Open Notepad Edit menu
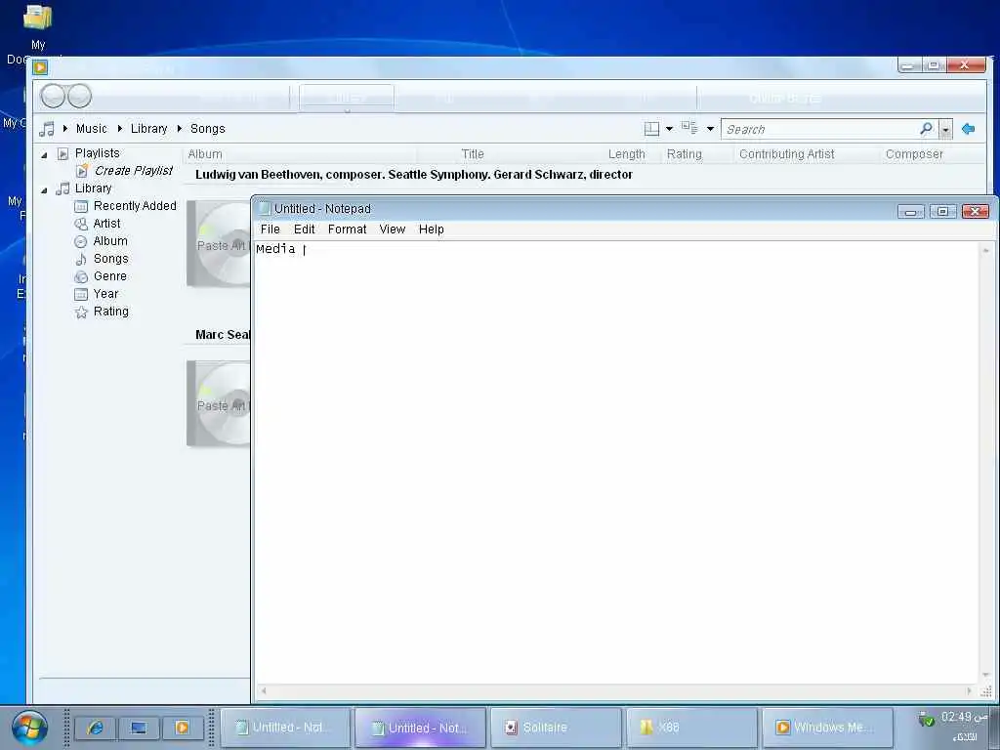Screen dimensions: 1000x750 pyautogui.click(x=305, y=229)
